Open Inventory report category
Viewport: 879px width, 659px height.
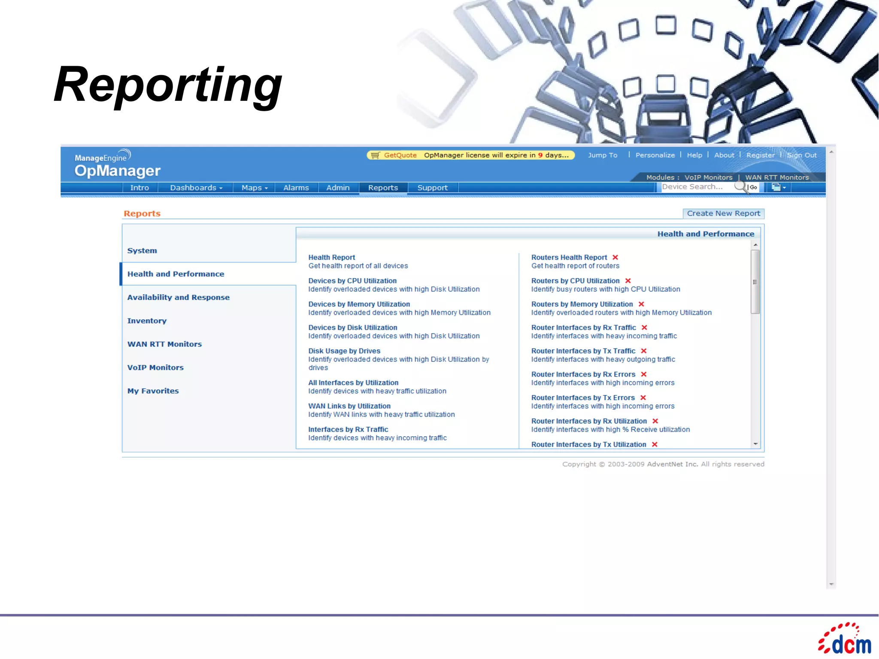tap(147, 321)
